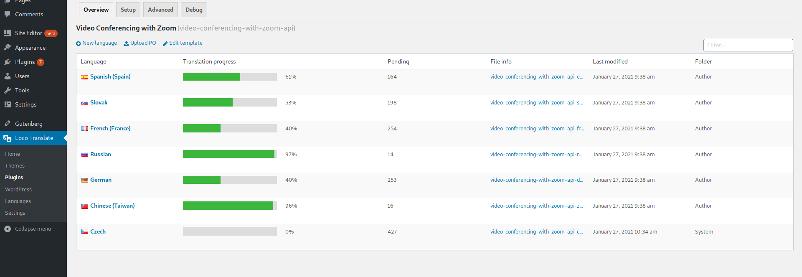Open the French (France) translation
Viewport: 802px width, 277px height.
[x=110, y=129]
